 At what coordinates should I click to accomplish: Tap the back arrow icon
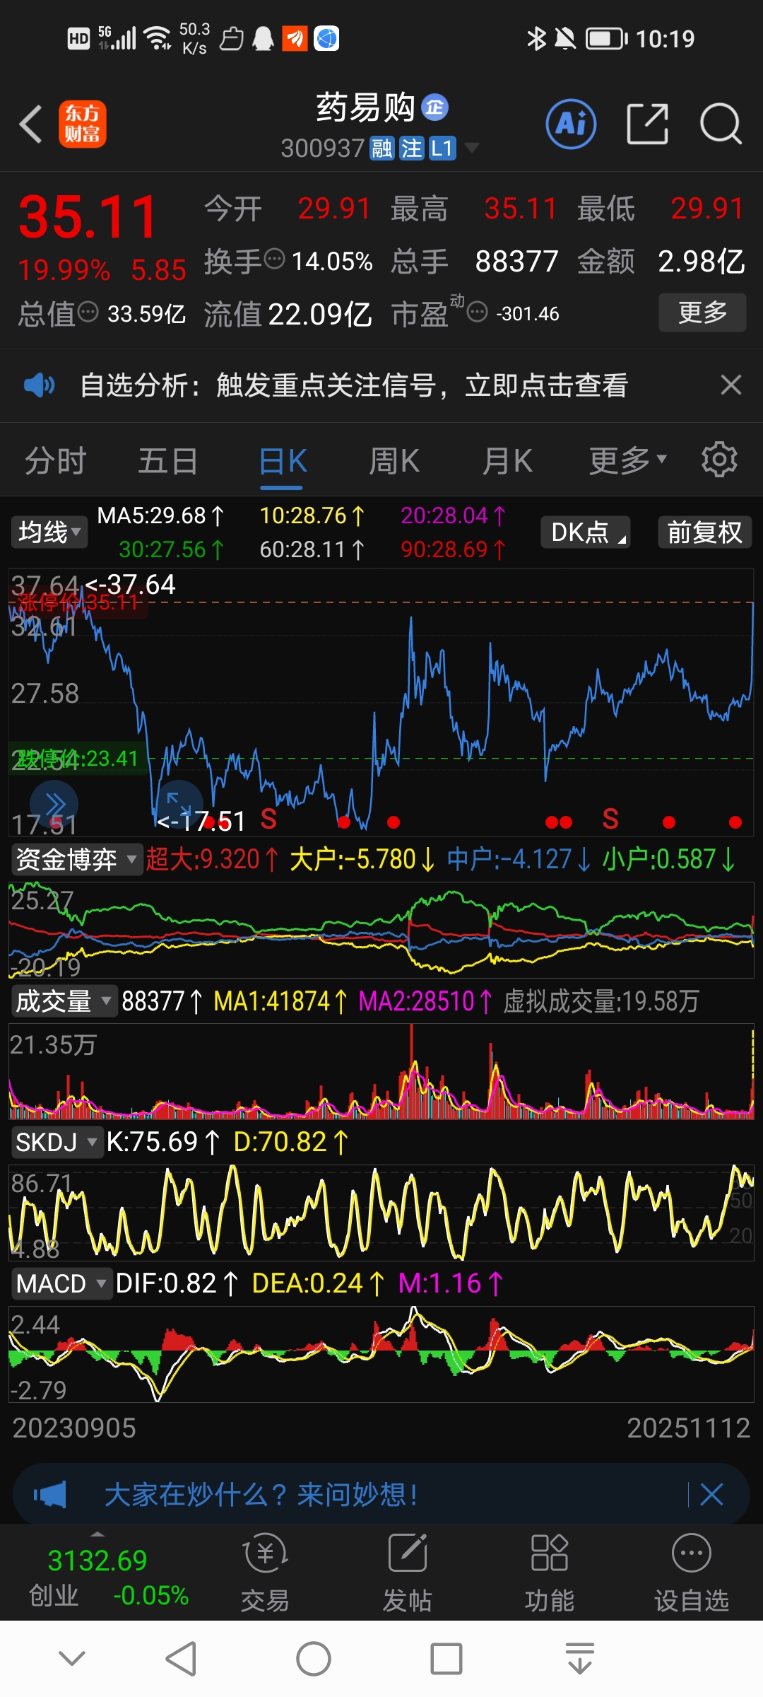click(x=30, y=124)
